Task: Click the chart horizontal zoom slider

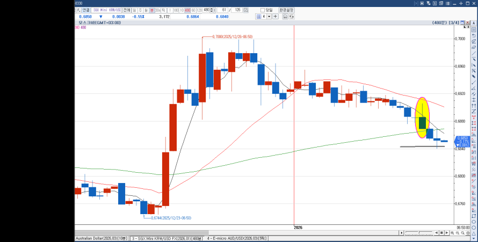Action: [x=419, y=233]
